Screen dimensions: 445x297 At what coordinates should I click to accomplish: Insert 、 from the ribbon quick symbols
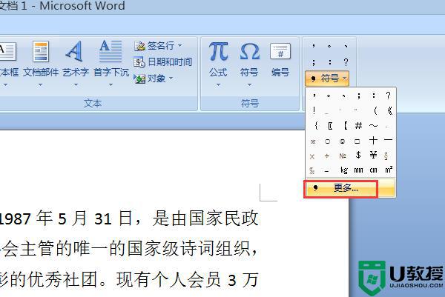click(346, 46)
